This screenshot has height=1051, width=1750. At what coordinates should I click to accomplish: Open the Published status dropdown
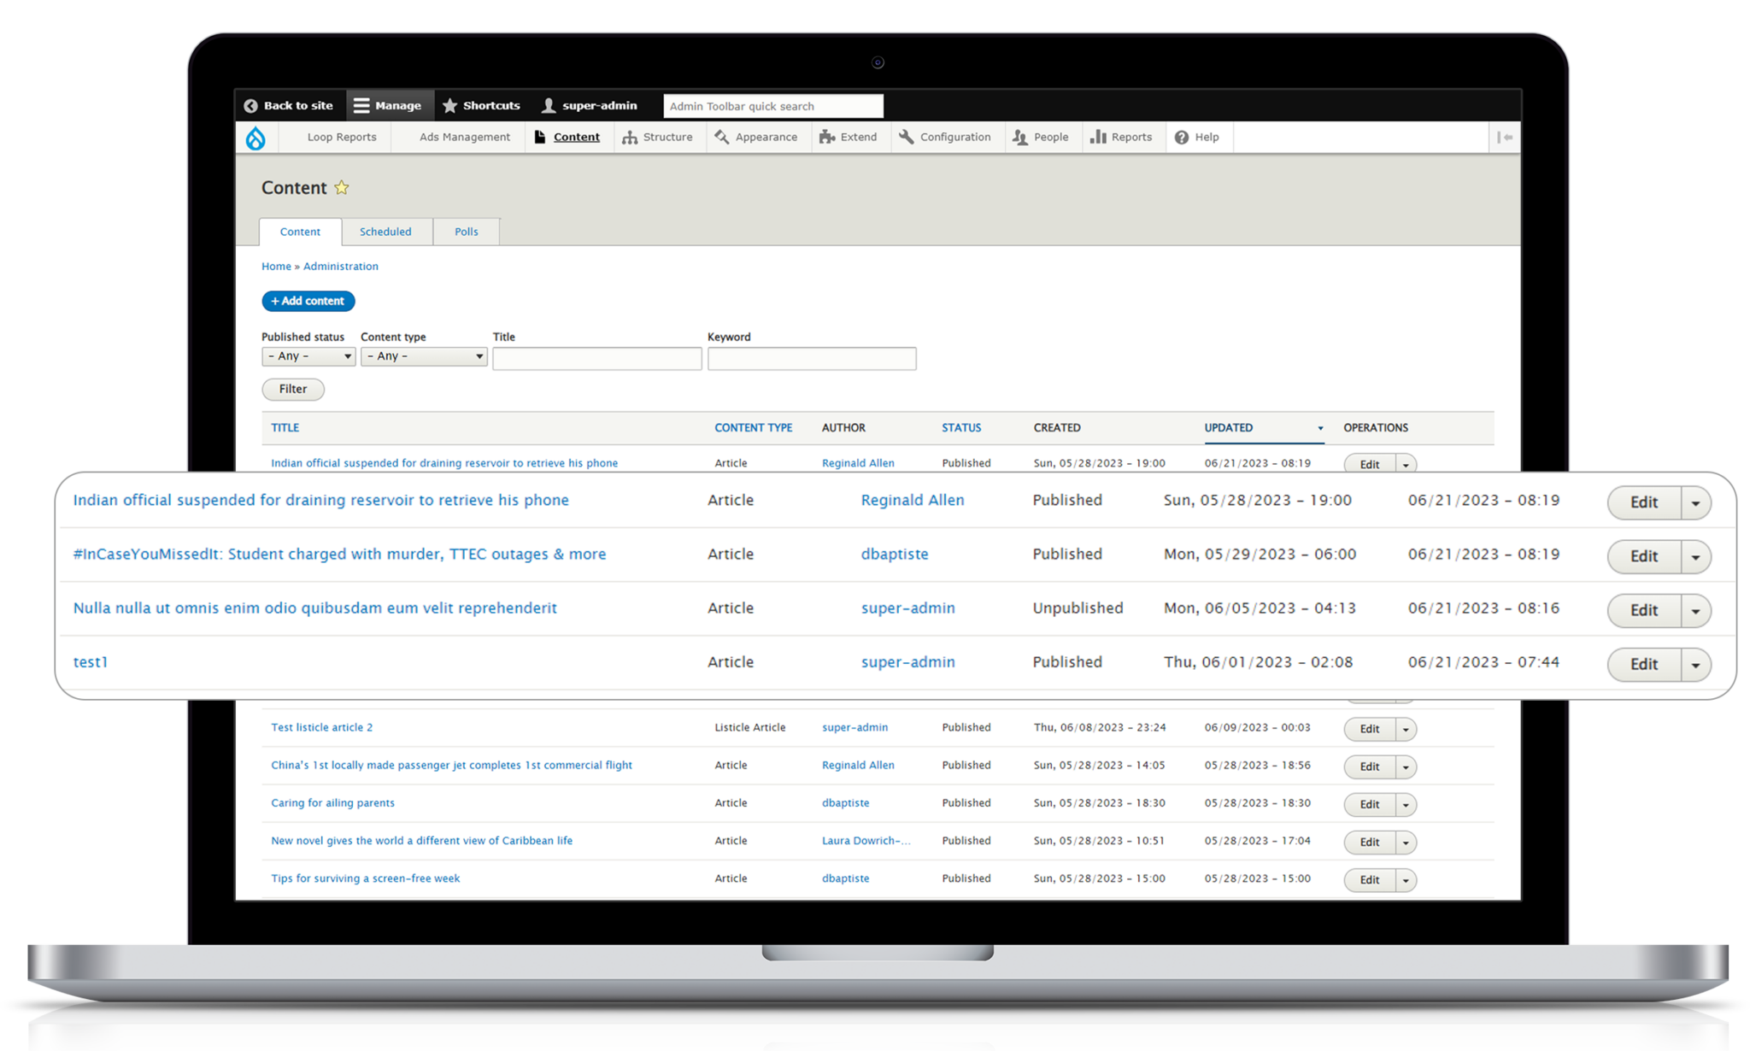pos(308,356)
